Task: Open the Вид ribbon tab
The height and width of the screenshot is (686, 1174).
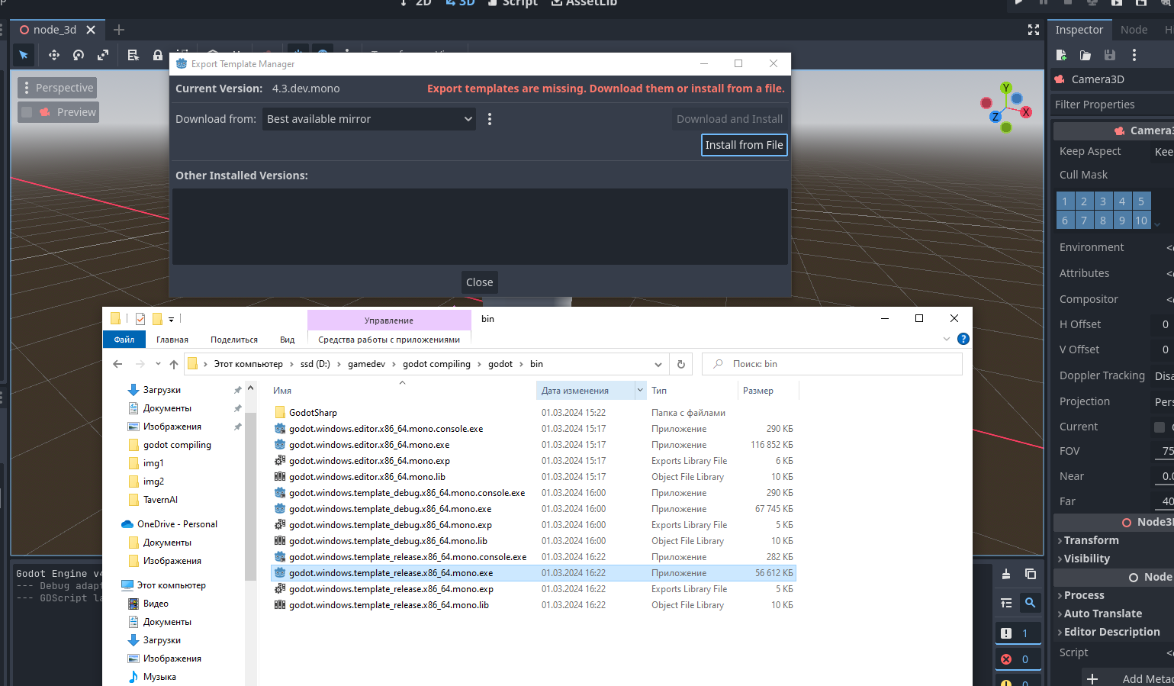Action: (287, 340)
